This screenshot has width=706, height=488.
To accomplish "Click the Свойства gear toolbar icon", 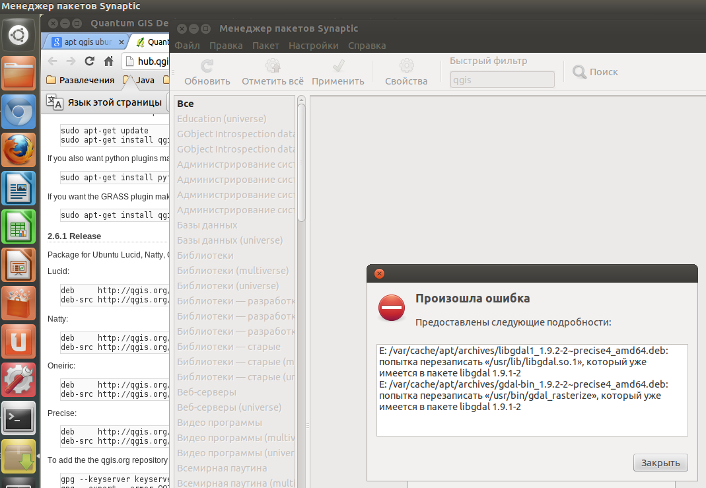I will (x=406, y=66).
